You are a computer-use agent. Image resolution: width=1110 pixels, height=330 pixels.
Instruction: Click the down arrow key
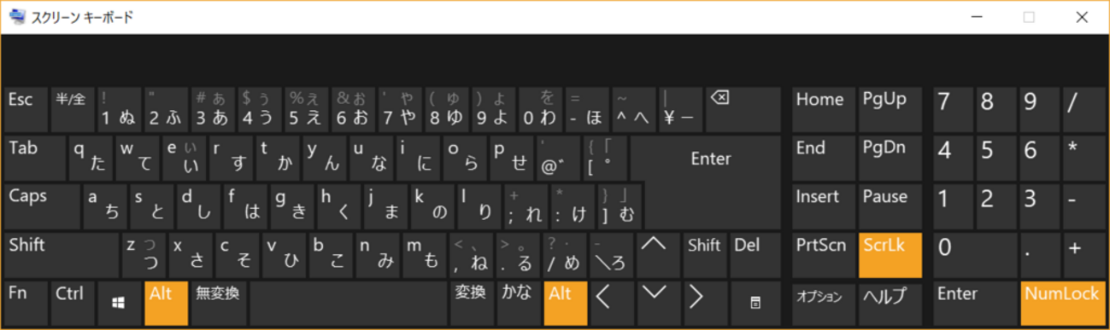(x=655, y=303)
